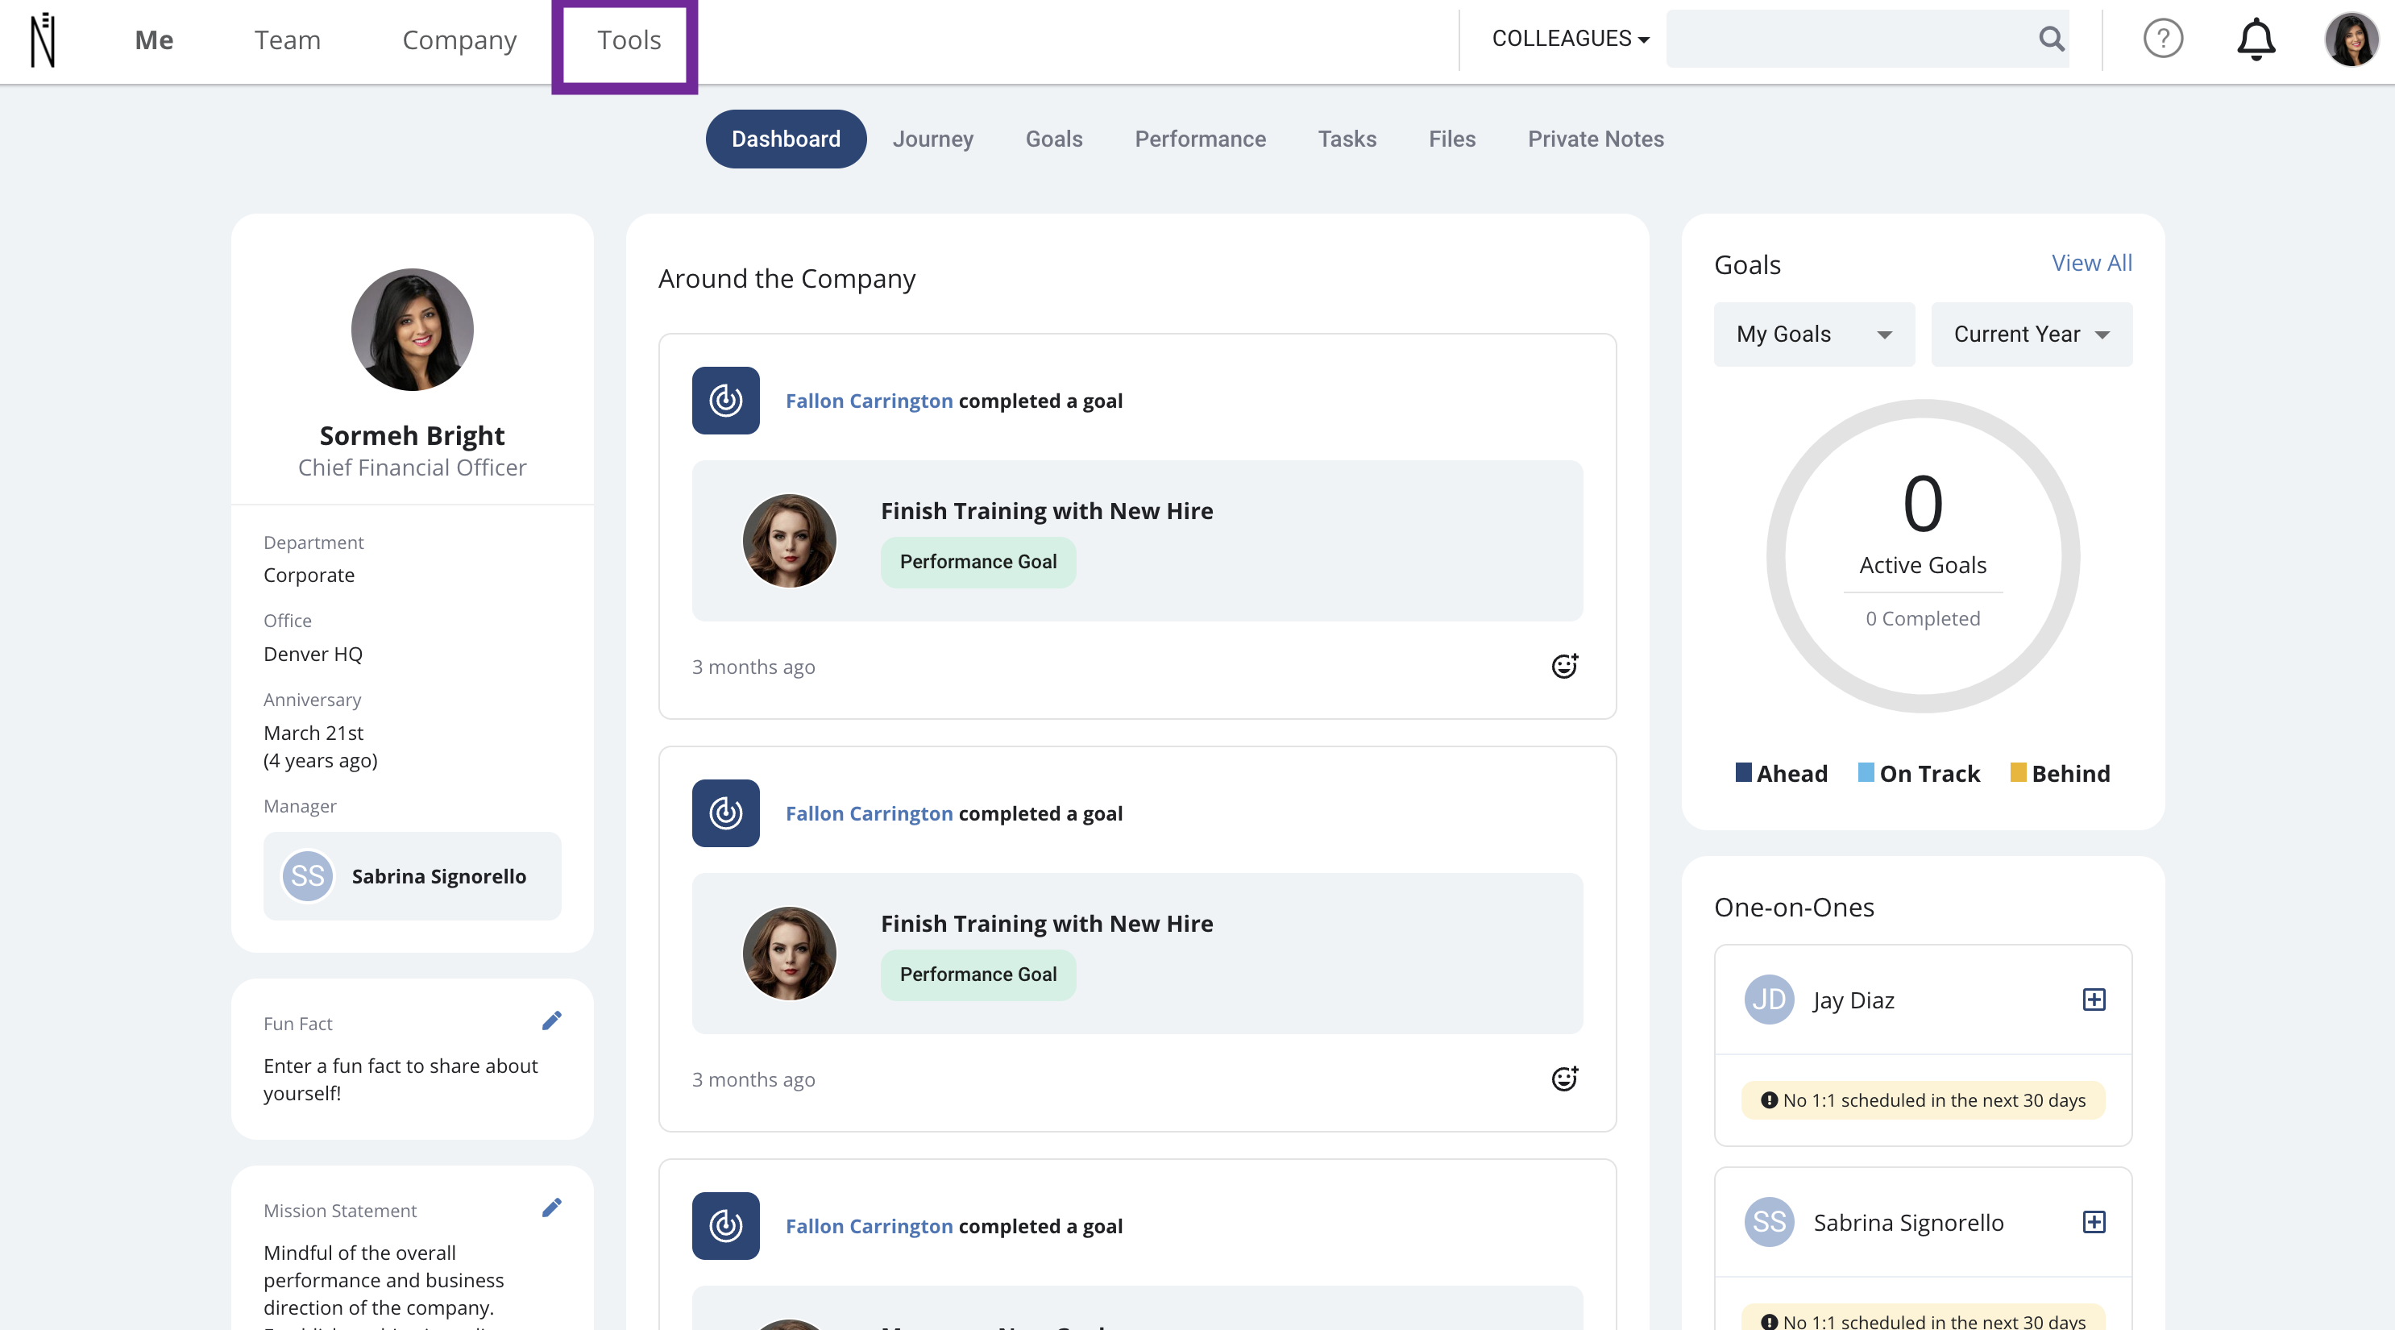Click goal icon on second Fallon Carrington post
This screenshot has width=2395, height=1330.
[x=725, y=814]
